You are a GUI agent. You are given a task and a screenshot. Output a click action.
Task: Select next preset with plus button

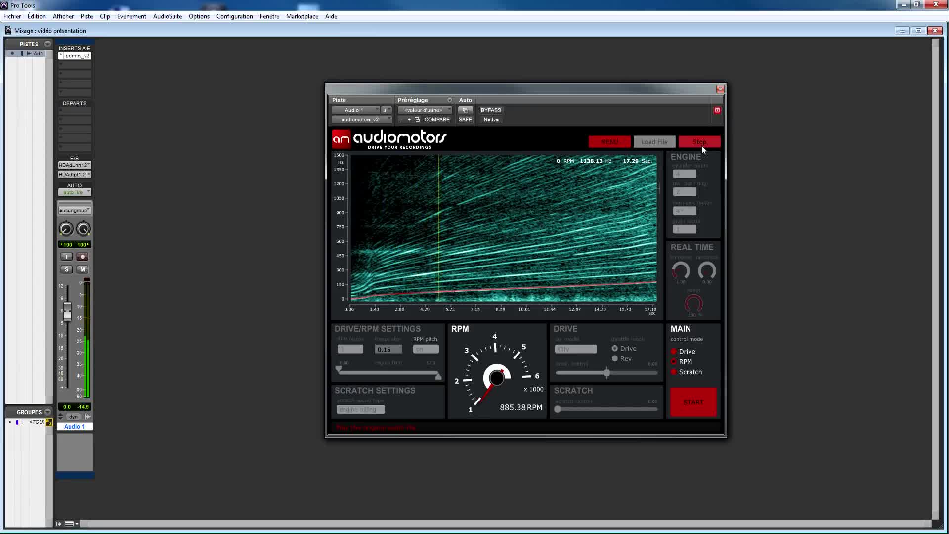pyautogui.click(x=409, y=120)
